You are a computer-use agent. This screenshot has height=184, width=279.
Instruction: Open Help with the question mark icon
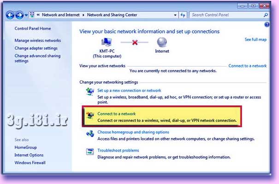click(x=267, y=24)
